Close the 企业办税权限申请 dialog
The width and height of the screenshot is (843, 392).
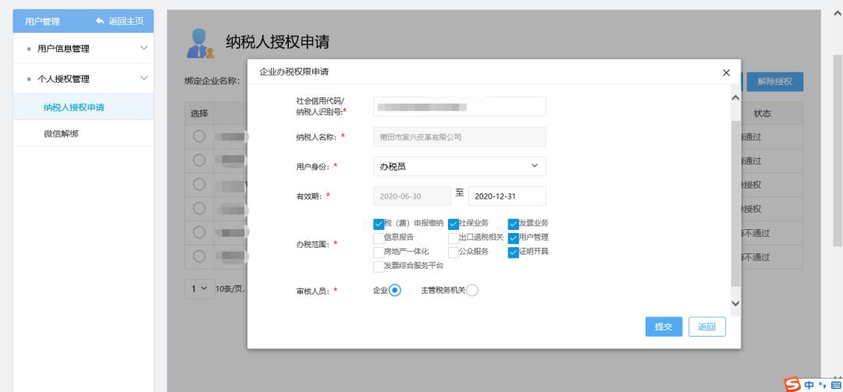point(727,72)
